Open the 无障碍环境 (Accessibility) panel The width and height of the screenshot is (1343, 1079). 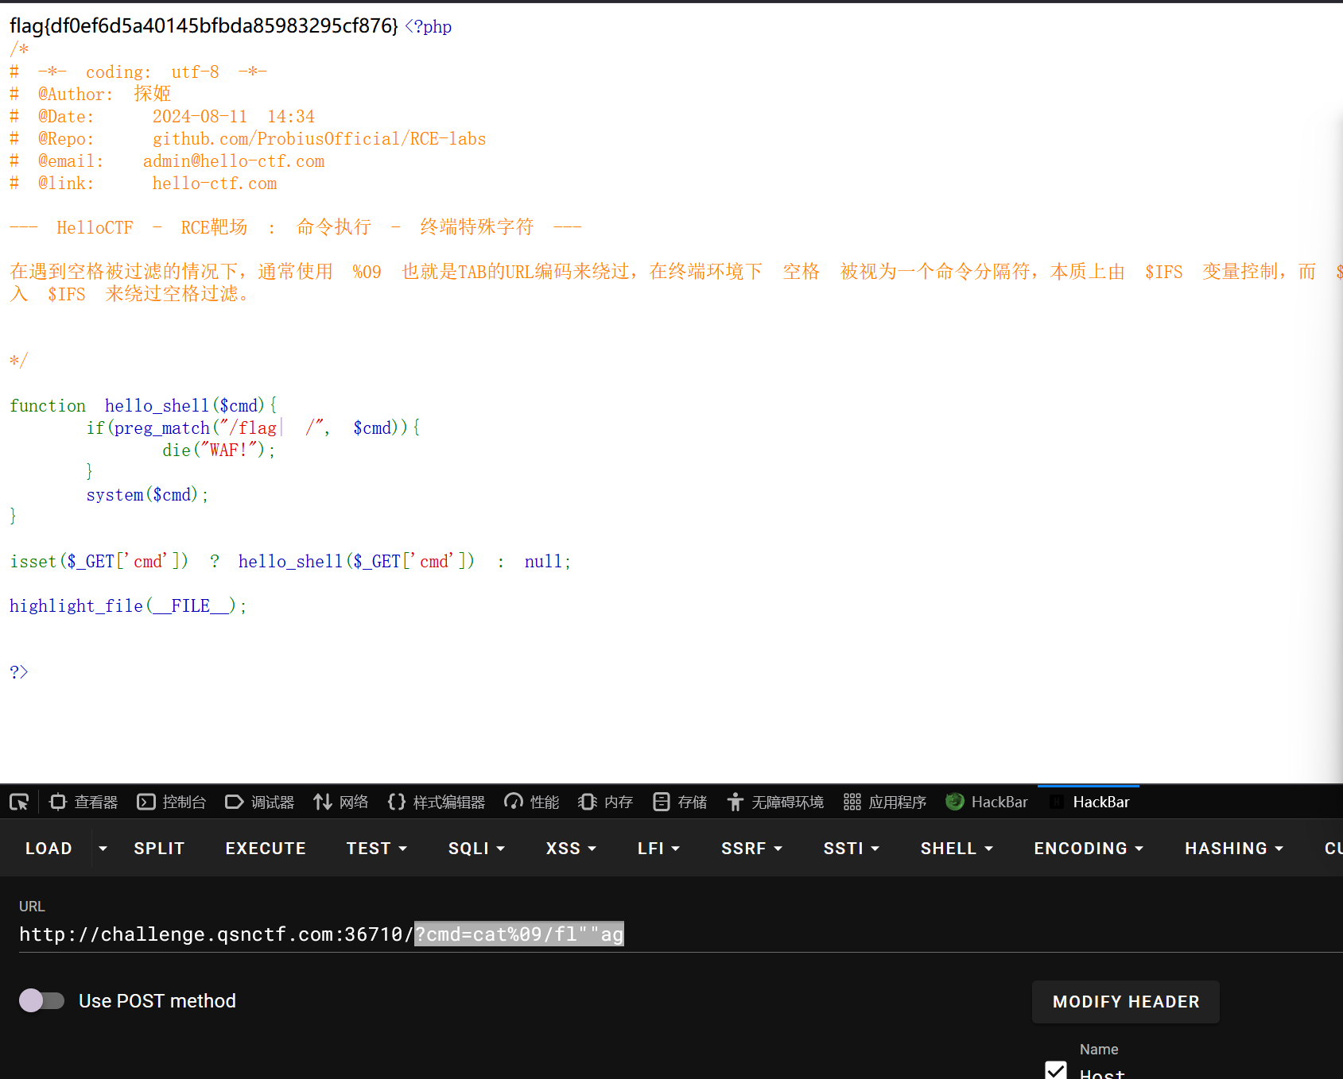coord(774,801)
